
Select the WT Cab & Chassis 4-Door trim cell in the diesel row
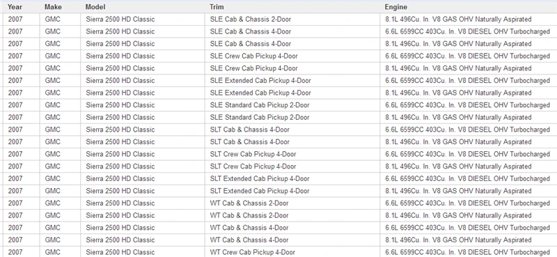coord(292,228)
